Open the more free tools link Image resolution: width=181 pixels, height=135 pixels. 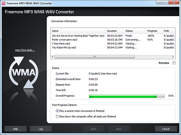(x=25, y=50)
